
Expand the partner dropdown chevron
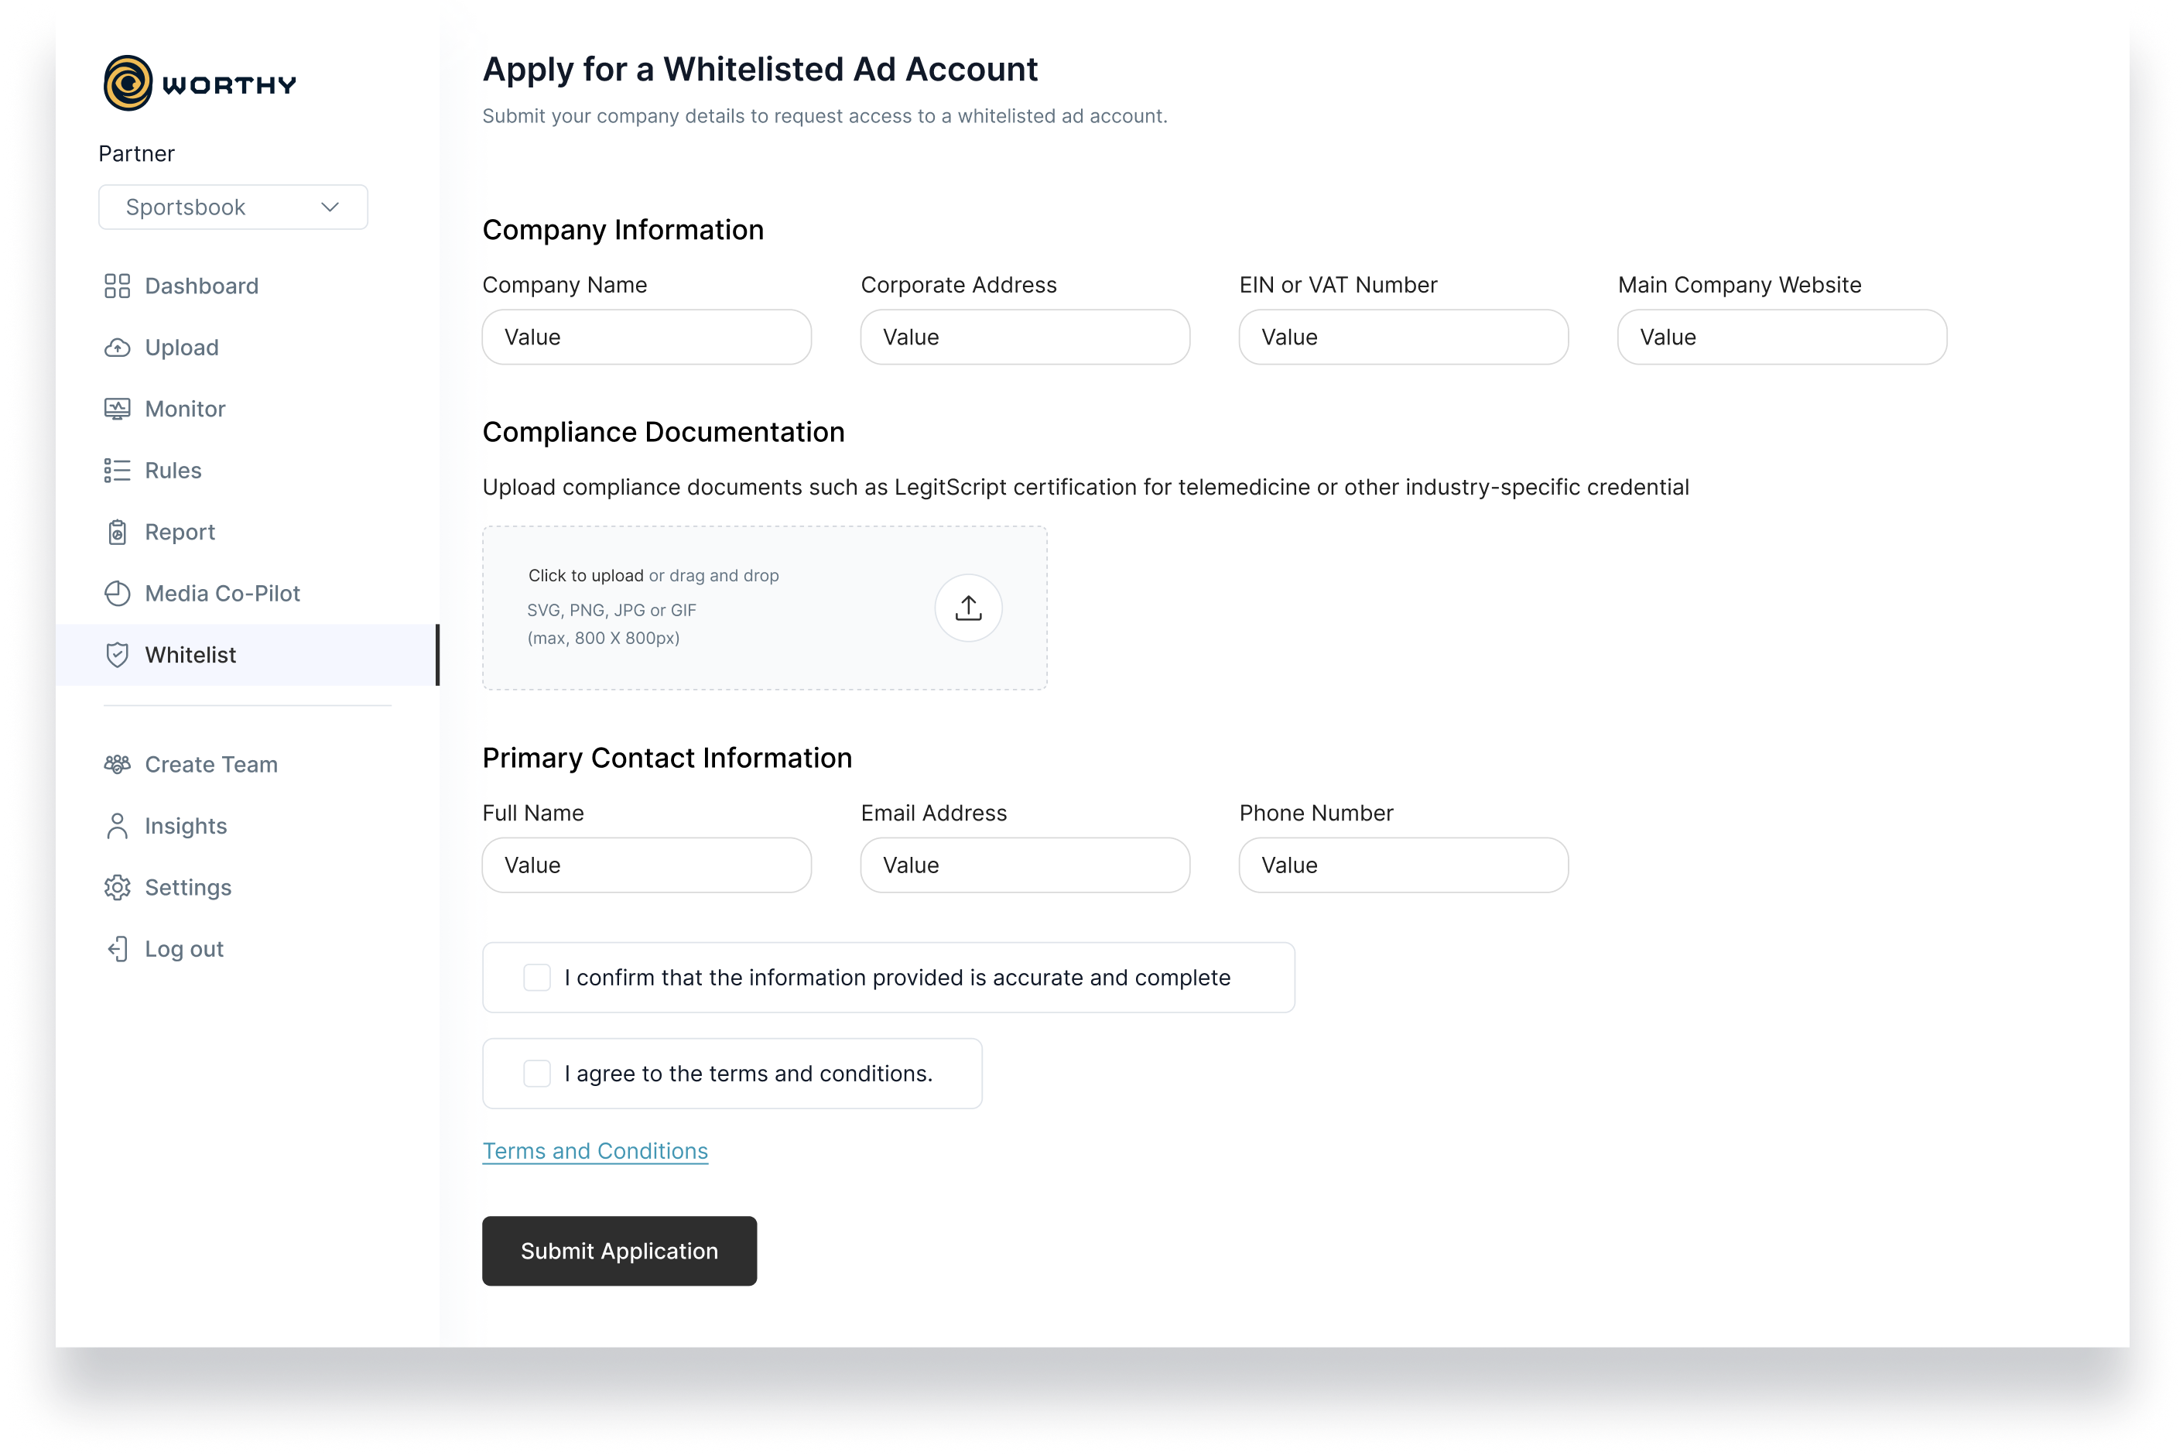pyautogui.click(x=330, y=207)
